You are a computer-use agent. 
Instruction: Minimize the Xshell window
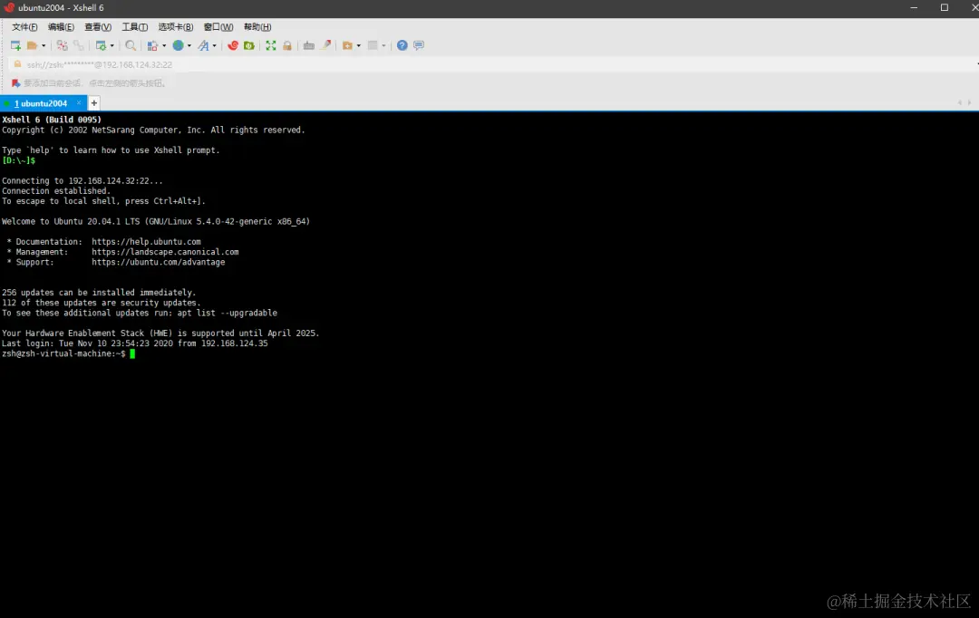point(914,7)
